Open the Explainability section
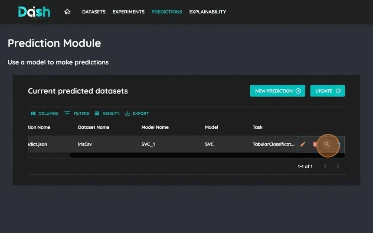 208,12
